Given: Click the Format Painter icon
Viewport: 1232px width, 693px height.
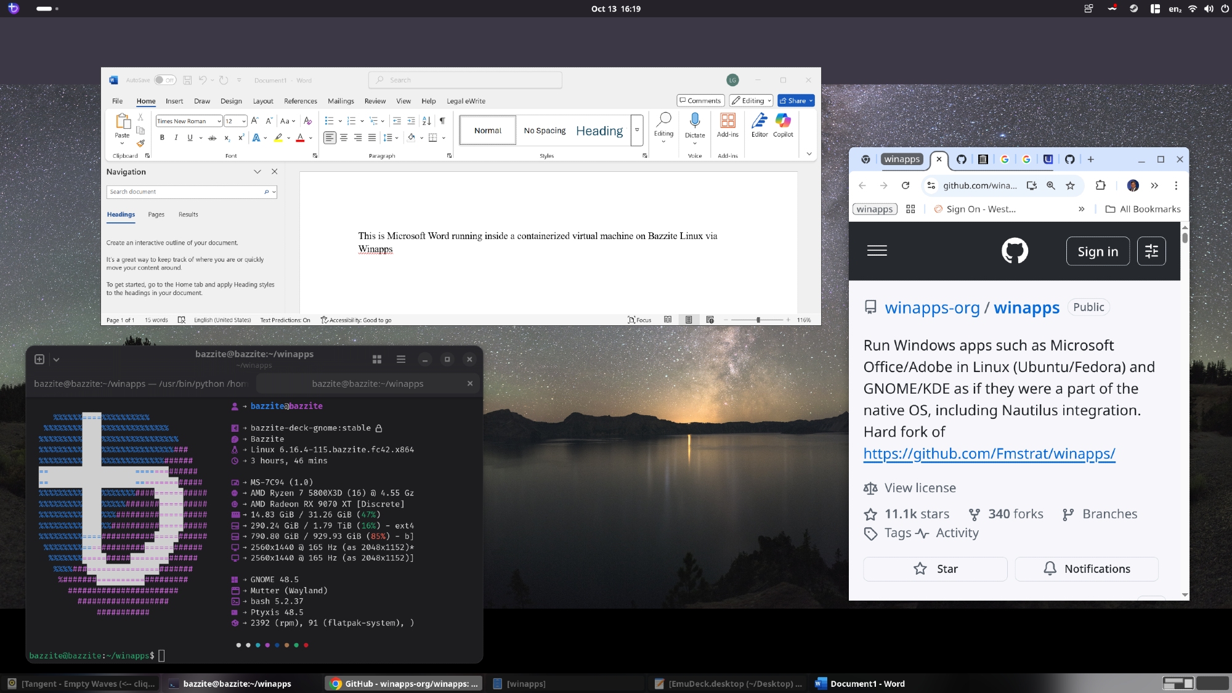Looking at the screenshot, I should tap(140, 144).
